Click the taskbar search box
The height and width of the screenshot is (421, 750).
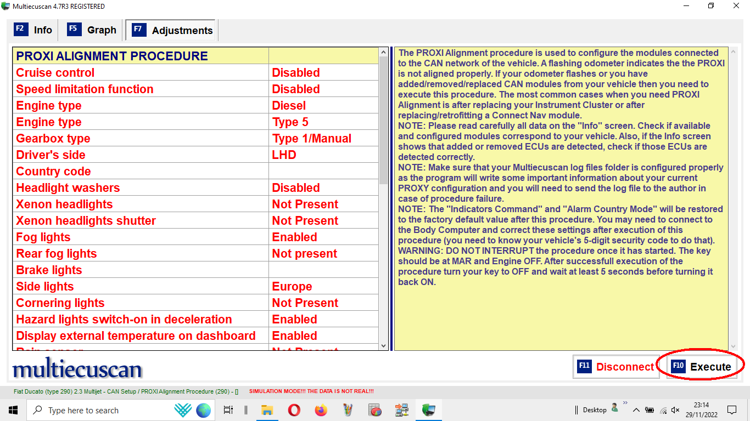coord(121,410)
